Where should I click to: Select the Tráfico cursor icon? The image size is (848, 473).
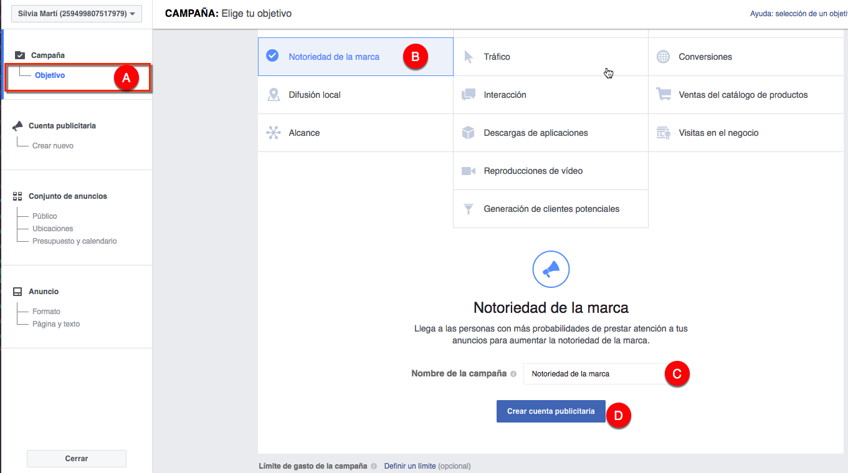tap(468, 56)
